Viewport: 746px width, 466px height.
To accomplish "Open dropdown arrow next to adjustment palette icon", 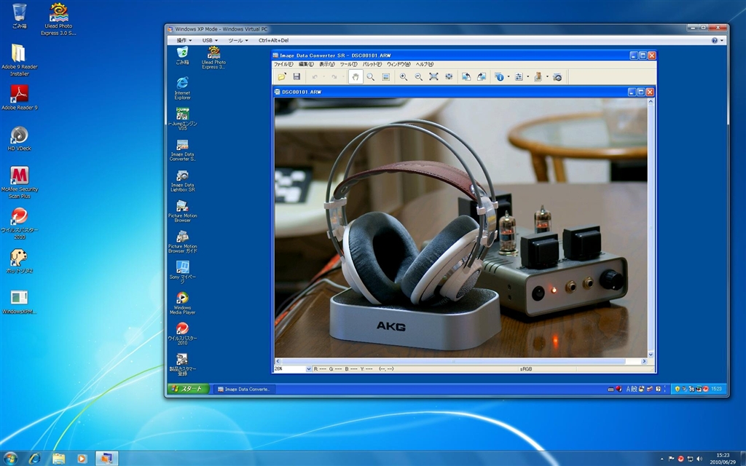I will [x=527, y=76].
